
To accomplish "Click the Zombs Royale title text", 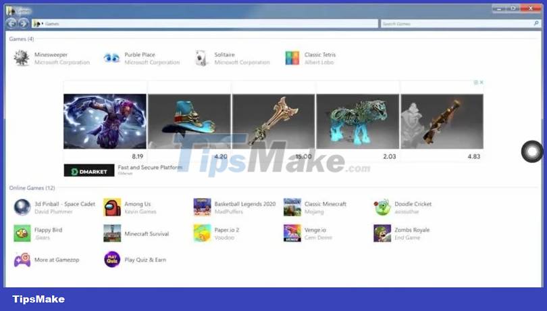I will [x=412, y=230].
